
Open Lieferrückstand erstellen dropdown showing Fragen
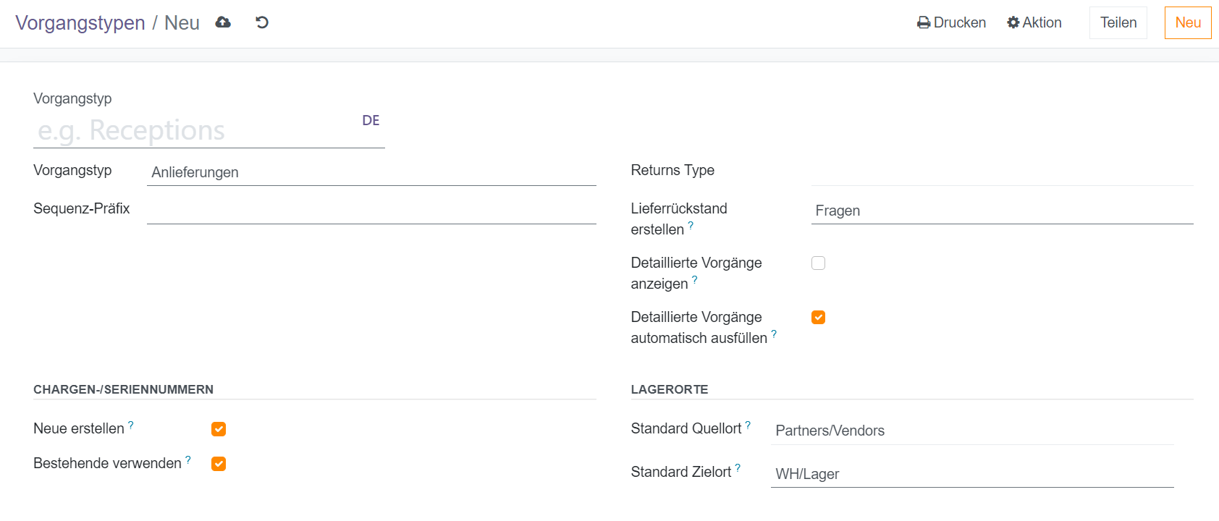pyautogui.click(x=1002, y=211)
